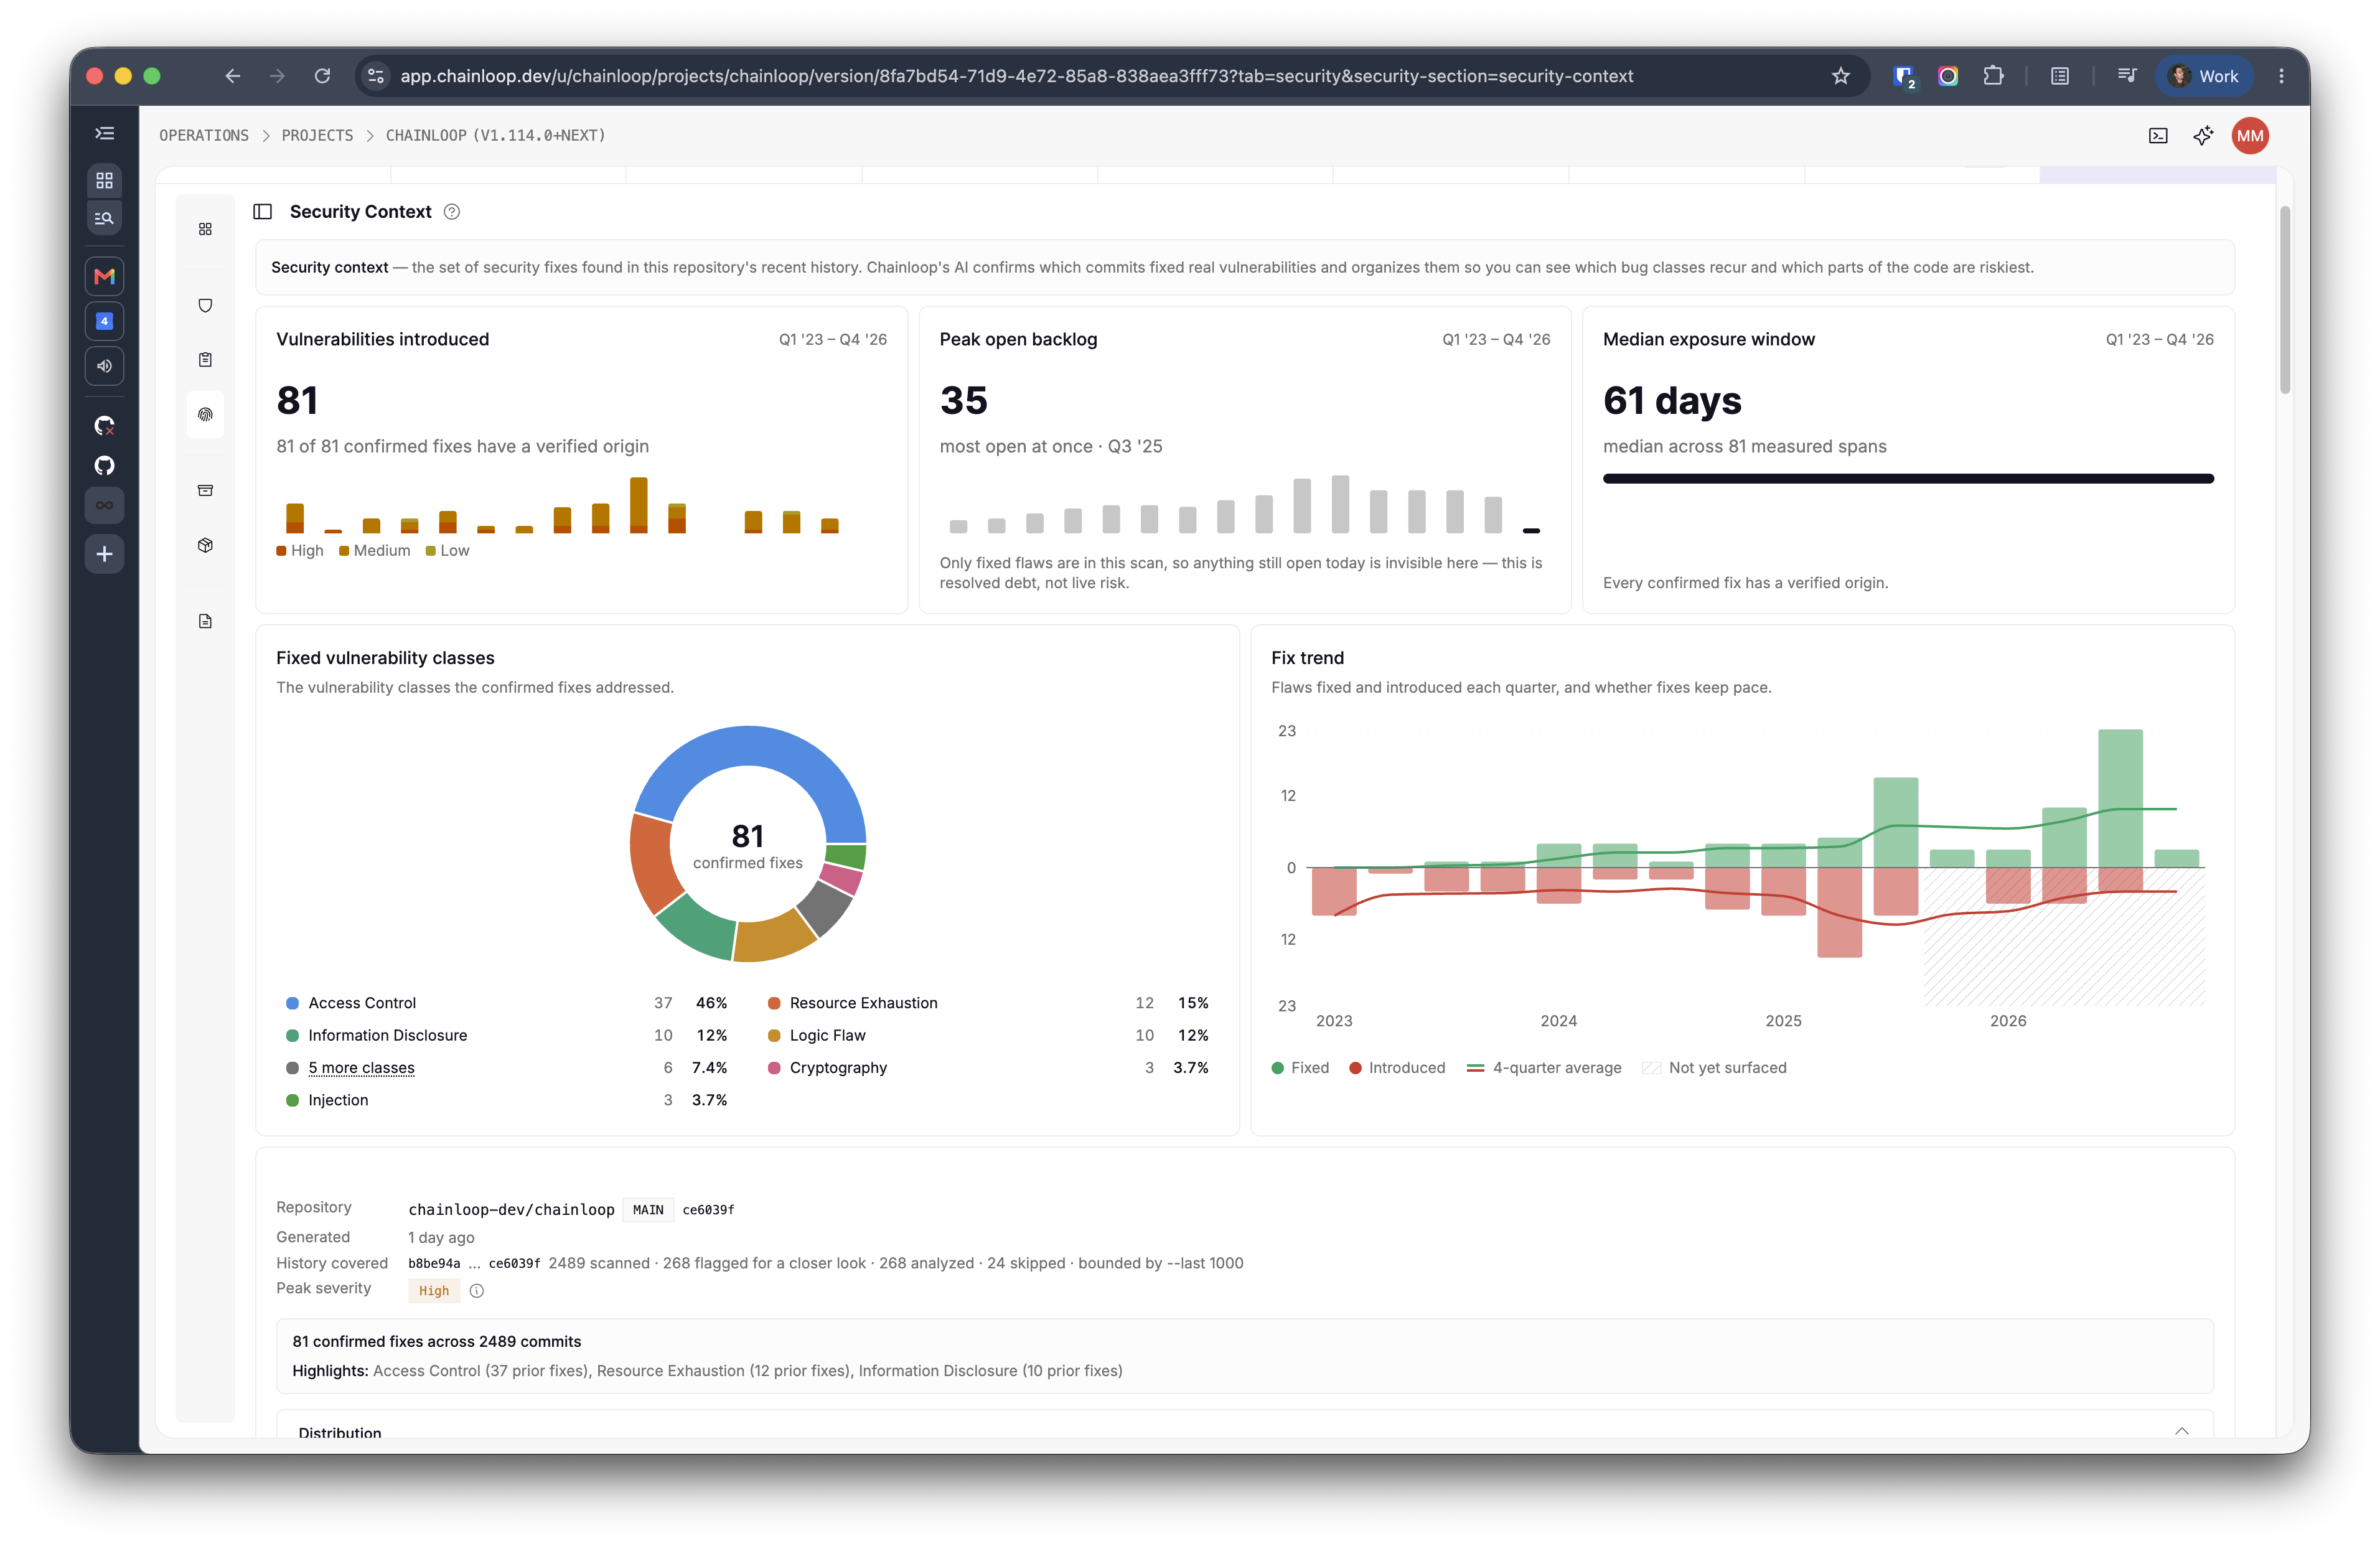
Task: Collapse the Distribution section chevron
Action: pos(2182,1431)
